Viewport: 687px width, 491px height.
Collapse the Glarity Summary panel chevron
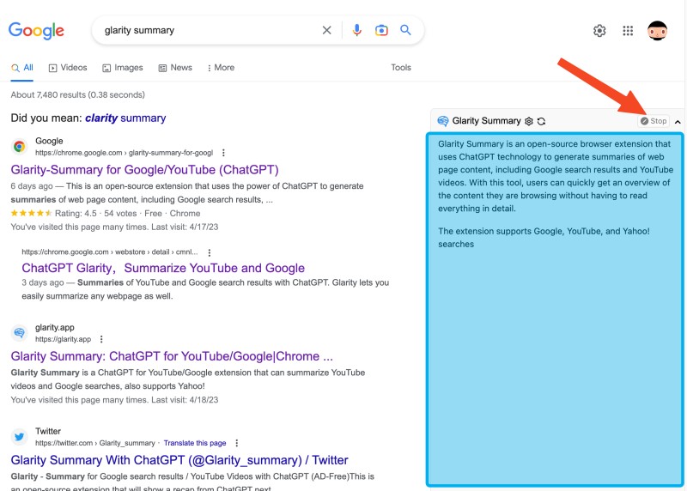tap(678, 122)
